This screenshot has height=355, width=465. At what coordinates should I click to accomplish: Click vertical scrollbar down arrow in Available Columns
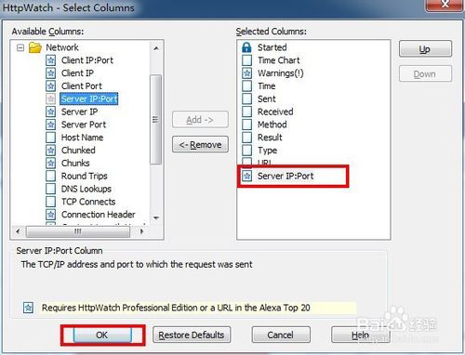pyautogui.click(x=156, y=218)
